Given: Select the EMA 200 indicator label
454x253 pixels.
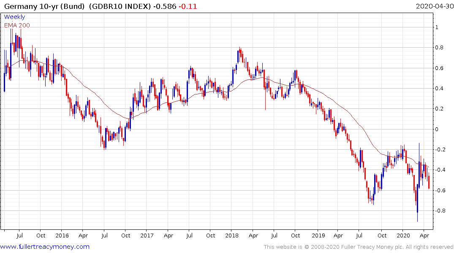Looking at the screenshot, I should tap(17, 25).
